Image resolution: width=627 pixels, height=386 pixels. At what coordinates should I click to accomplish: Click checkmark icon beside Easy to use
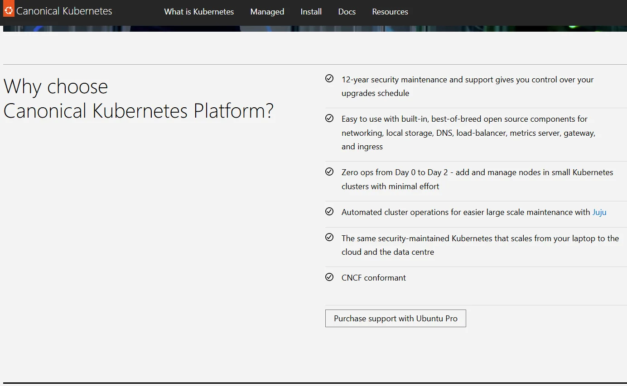(x=329, y=119)
